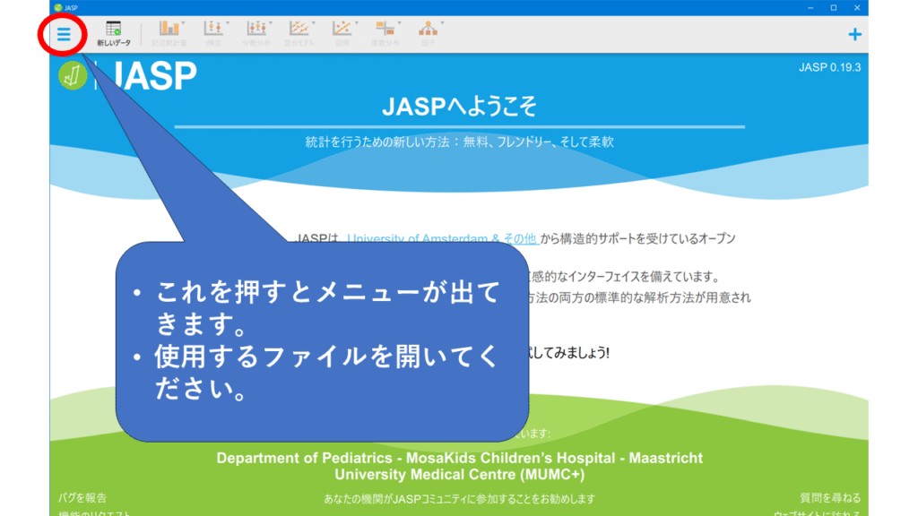Image resolution: width=918 pixels, height=516 pixels.
Task: Maximize the JASP window
Action: click(x=834, y=7)
